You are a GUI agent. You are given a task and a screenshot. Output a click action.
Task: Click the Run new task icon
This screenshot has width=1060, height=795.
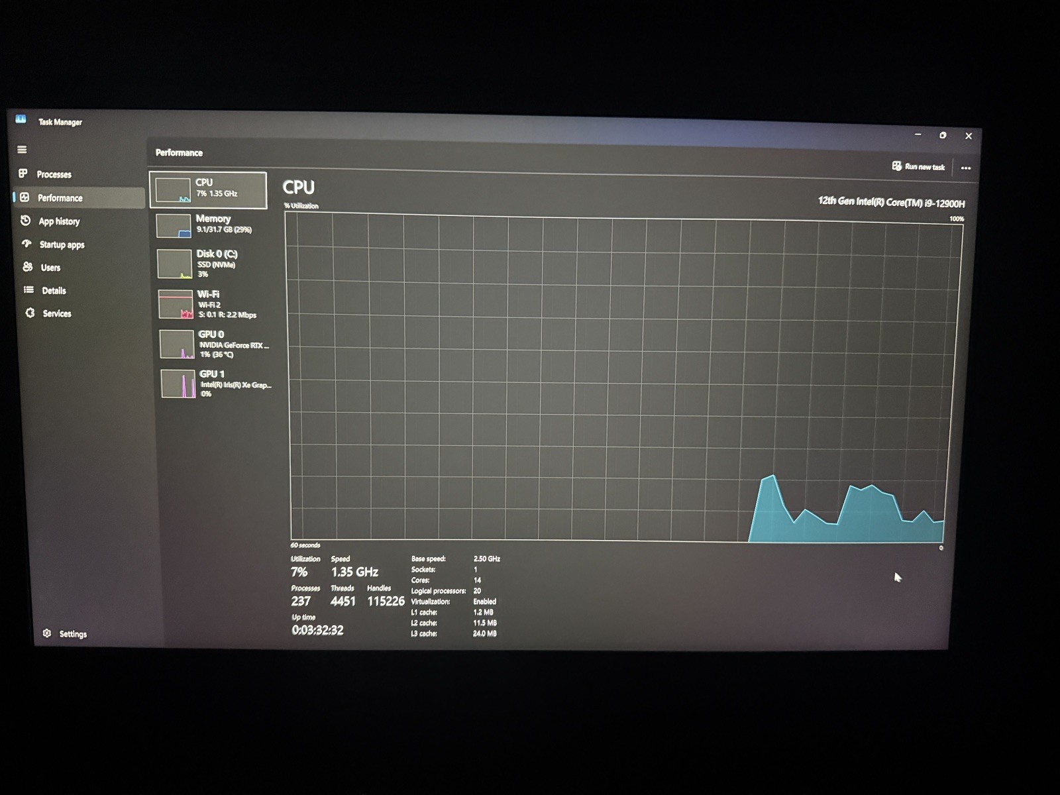tap(896, 166)
